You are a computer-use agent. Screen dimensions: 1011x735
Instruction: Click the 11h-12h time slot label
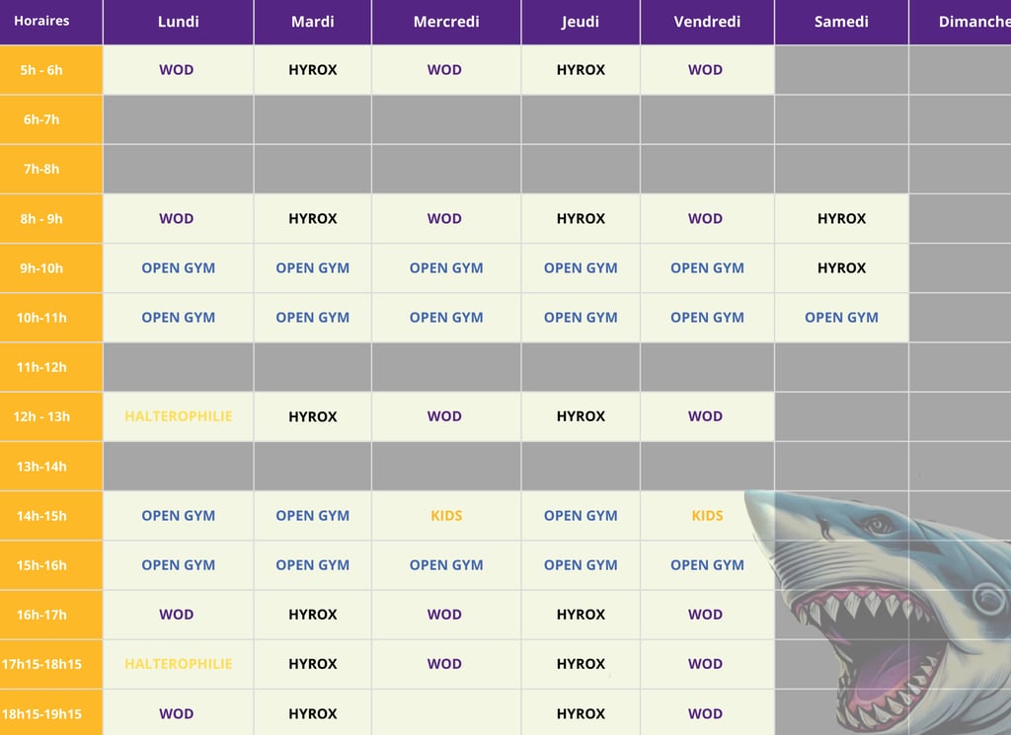[x=41, y=367]
